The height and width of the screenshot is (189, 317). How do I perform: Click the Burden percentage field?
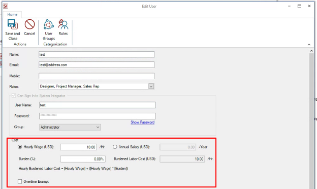coord(83,159)
